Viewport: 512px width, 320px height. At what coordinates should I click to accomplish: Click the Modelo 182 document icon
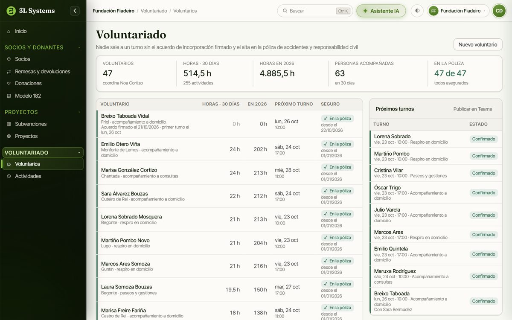(9, 96)
